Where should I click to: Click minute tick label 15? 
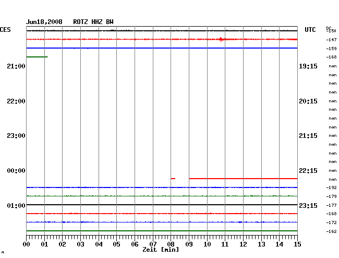[x=297, y=244]
